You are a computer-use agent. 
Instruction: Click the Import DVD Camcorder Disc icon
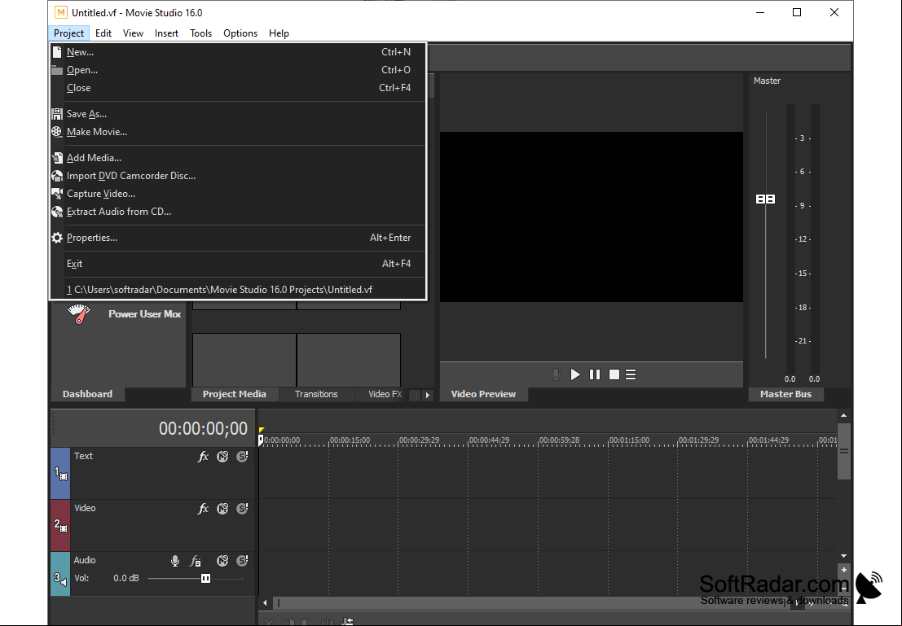pyautogui.click(x=57, y=176)
